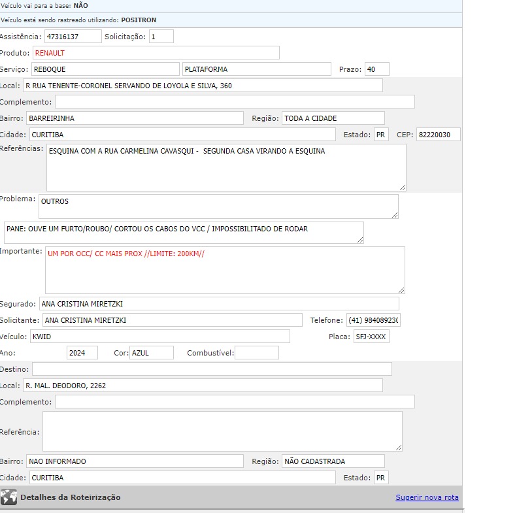
Task: Focus the empty Combustível field
Action: [256, 353]
